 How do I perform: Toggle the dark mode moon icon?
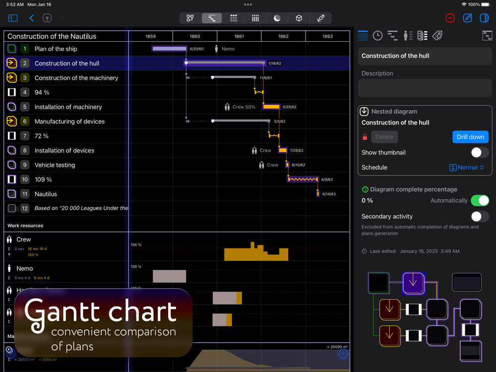[x=277, y=18]
